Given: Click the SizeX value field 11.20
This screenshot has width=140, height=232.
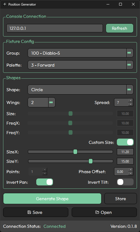Looking at the screenshot, I should [125, 152].
